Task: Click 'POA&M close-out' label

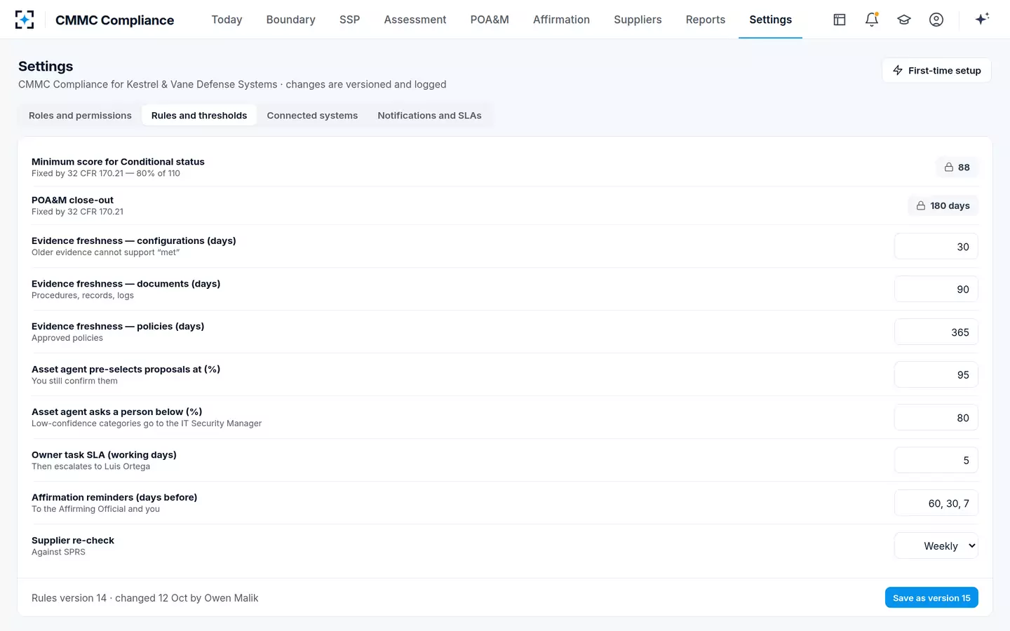Action: point(72,201)
